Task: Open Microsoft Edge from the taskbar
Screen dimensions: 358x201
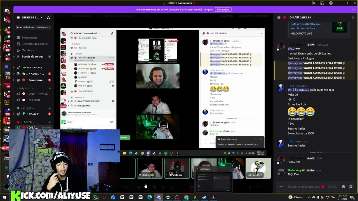Action: click(x=150, y=197)
